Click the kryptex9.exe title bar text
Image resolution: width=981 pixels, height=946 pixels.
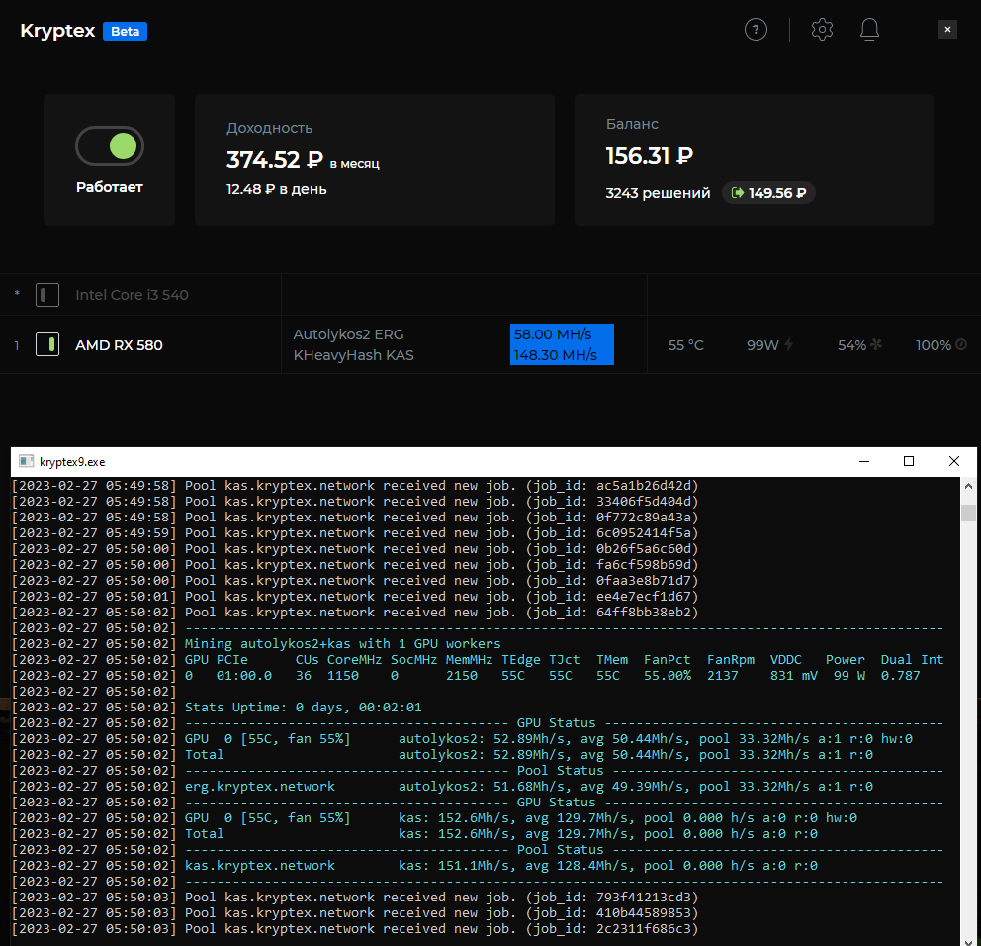tap(72, 462)
